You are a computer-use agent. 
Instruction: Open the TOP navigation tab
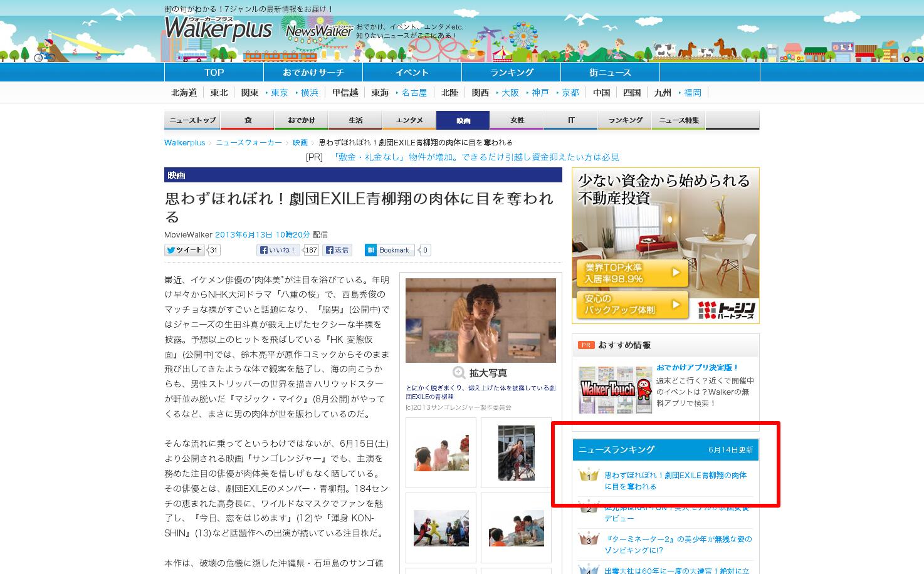tap(214, 72)
